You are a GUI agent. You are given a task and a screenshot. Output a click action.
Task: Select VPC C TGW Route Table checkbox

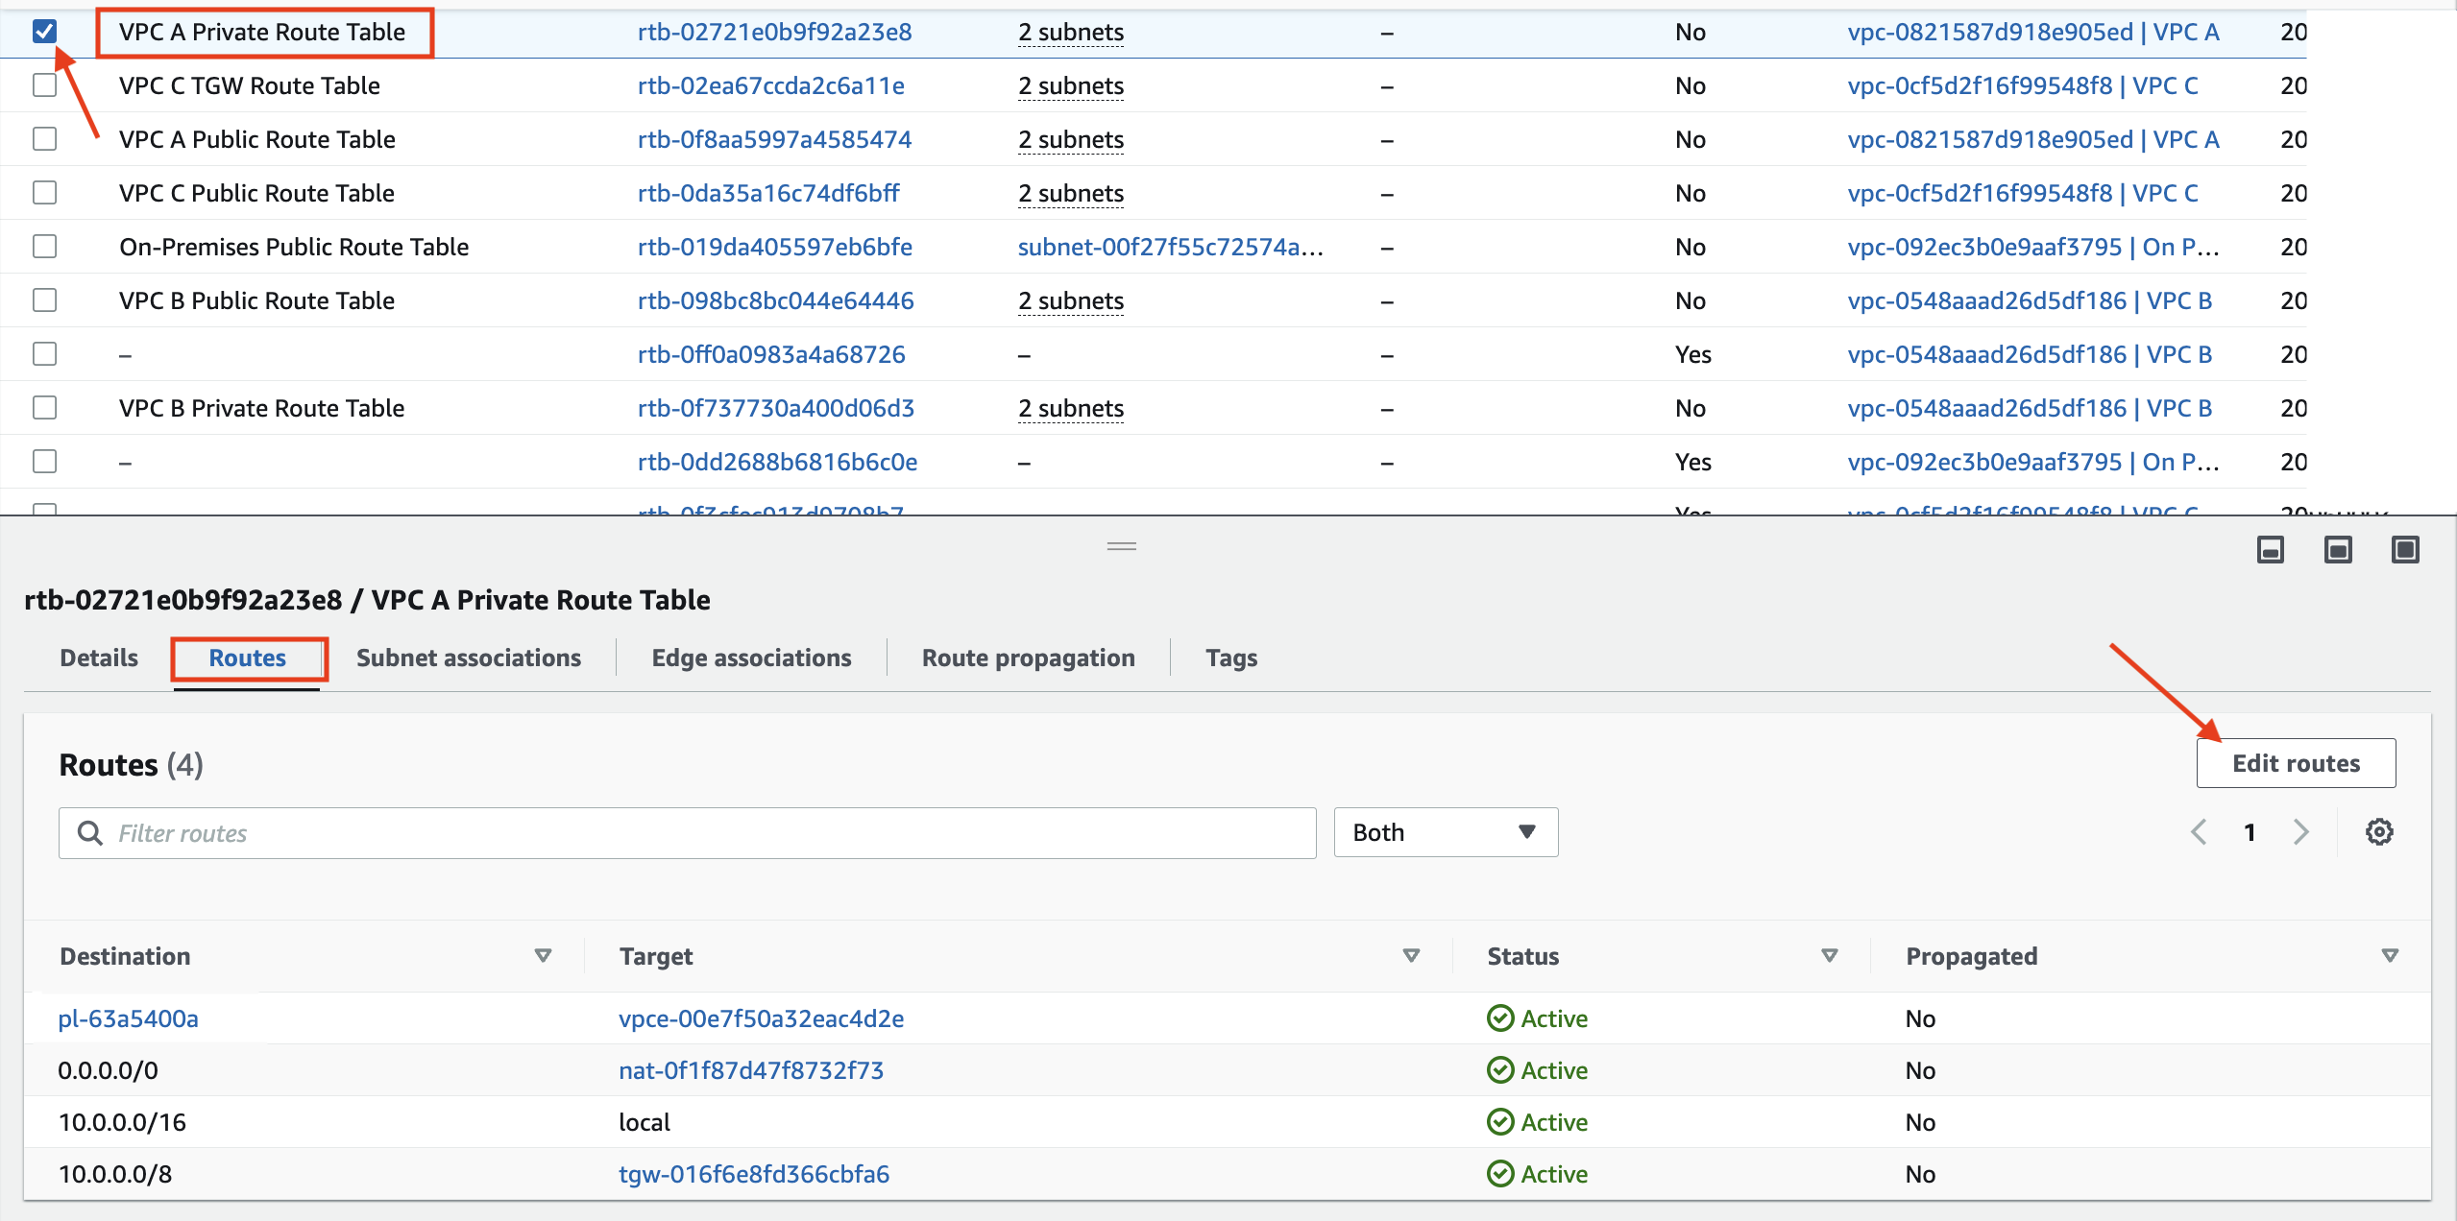click(x=44, y=85)
